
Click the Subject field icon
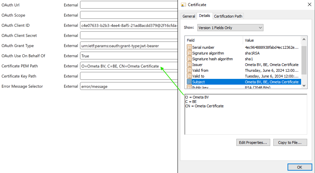(189, 82)
